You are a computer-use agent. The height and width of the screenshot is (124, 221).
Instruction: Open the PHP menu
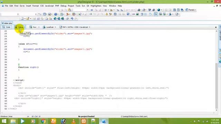tap(57, 6)
